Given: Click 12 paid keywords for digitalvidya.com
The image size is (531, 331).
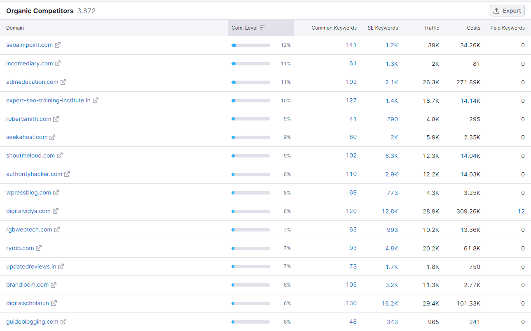Looking at the screenshot, I should point(521,211).
